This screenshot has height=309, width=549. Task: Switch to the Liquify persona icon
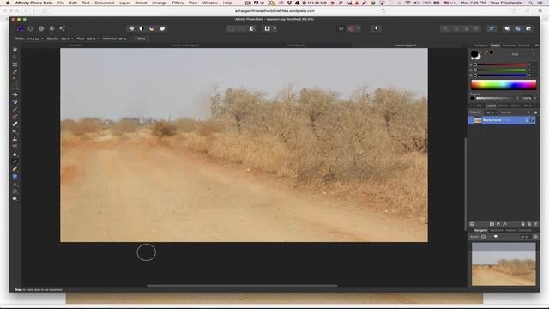(31, 28)
